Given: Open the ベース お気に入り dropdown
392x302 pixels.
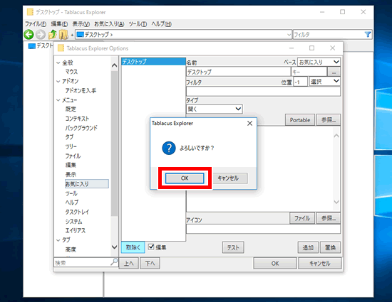Looking at the screenshot, I should pyautogui.click(x=319, y=62).
